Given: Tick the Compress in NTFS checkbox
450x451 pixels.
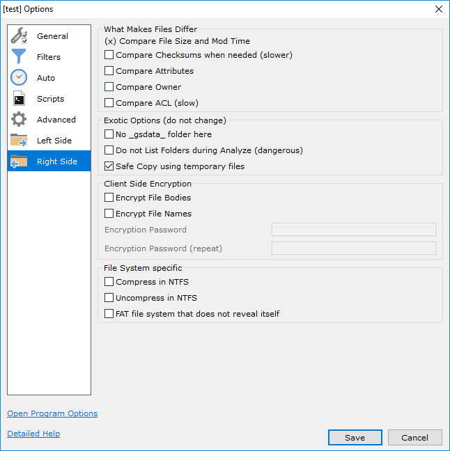Looking at the screenshot, I should [109, 282].
